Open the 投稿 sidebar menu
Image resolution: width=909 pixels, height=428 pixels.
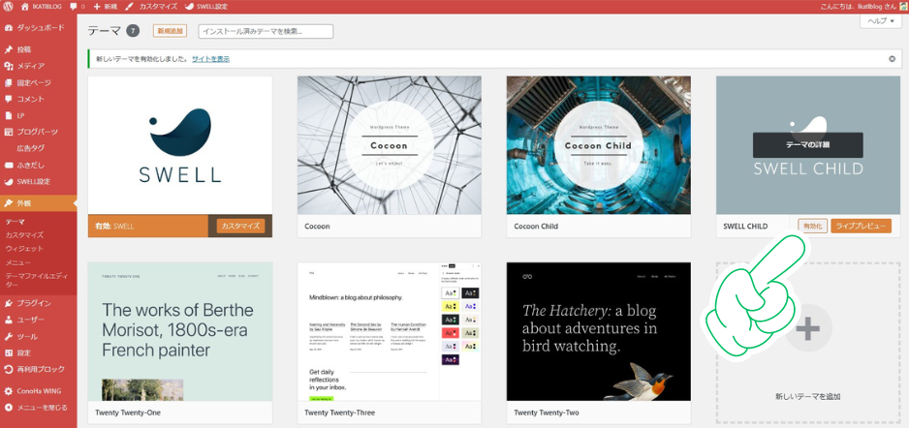38,49
